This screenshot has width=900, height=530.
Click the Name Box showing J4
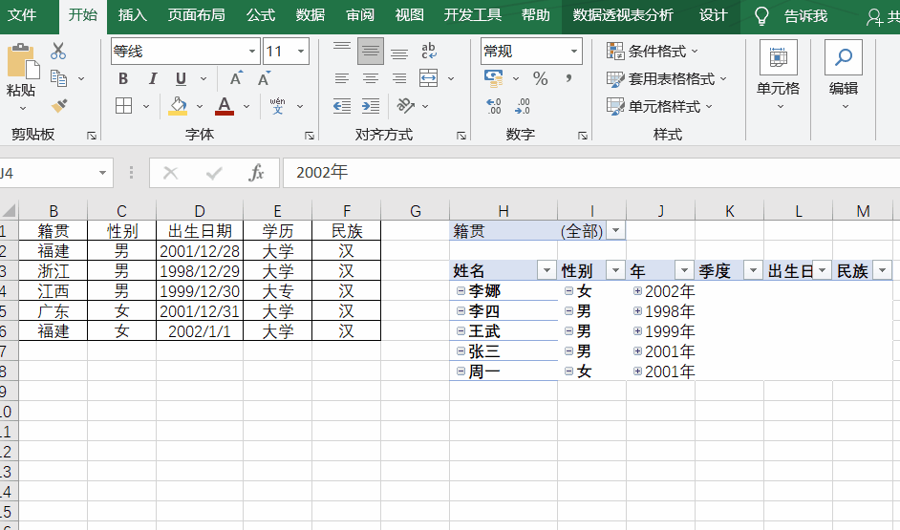pos(54,173)
